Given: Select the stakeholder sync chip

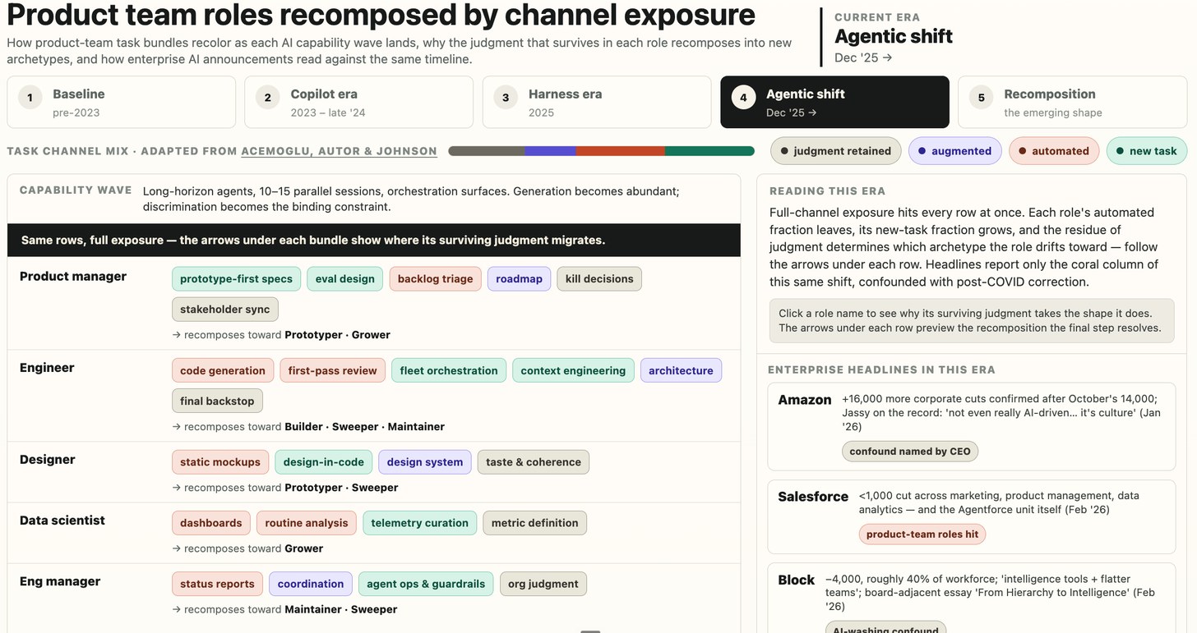Looking at the screenshot, I should click(225, 310).
